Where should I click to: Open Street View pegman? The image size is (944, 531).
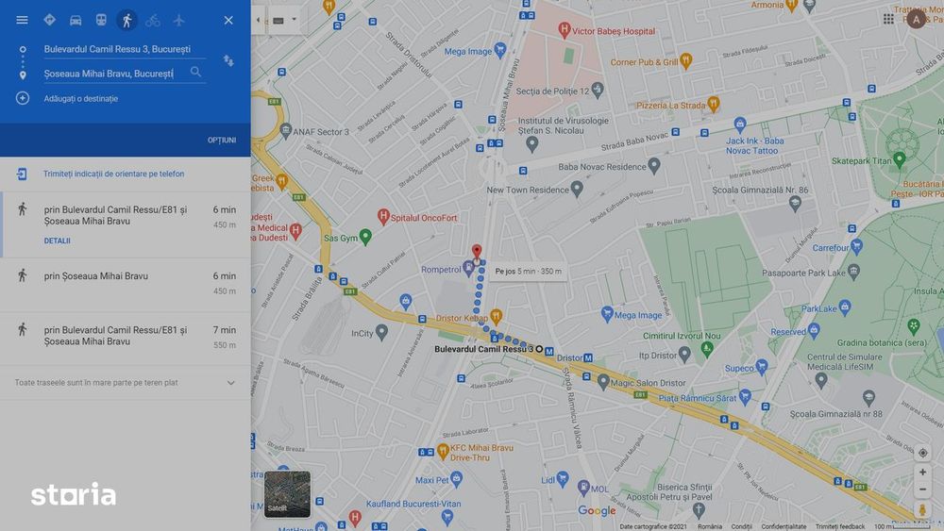(922, 510)
